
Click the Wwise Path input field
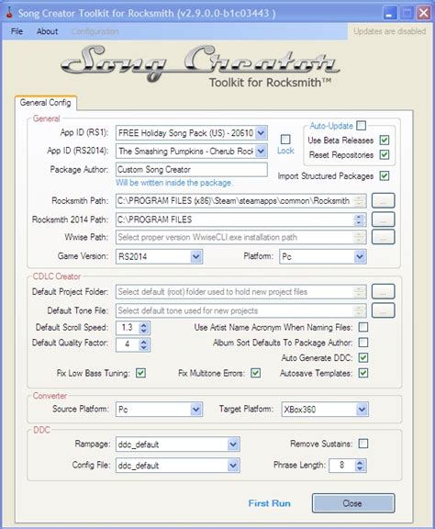click(240, 237)
